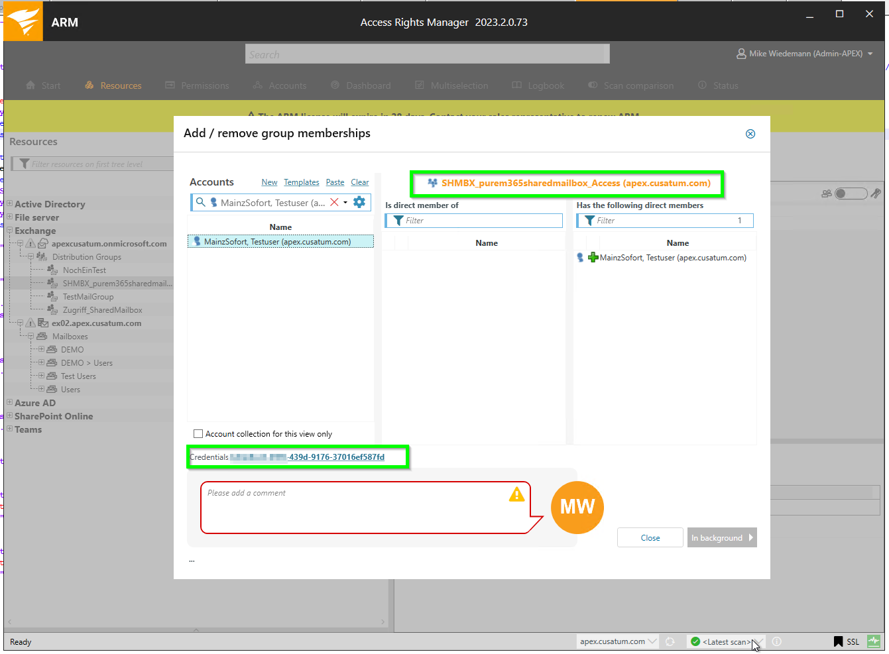The width and height of the screenshot is (889, 654).
Task: Go to the Start tab
Action: [43, 85]
